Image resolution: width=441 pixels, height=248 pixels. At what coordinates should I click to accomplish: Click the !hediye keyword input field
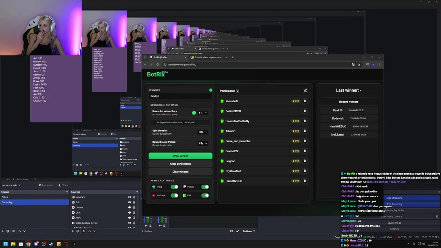point(181,96)
